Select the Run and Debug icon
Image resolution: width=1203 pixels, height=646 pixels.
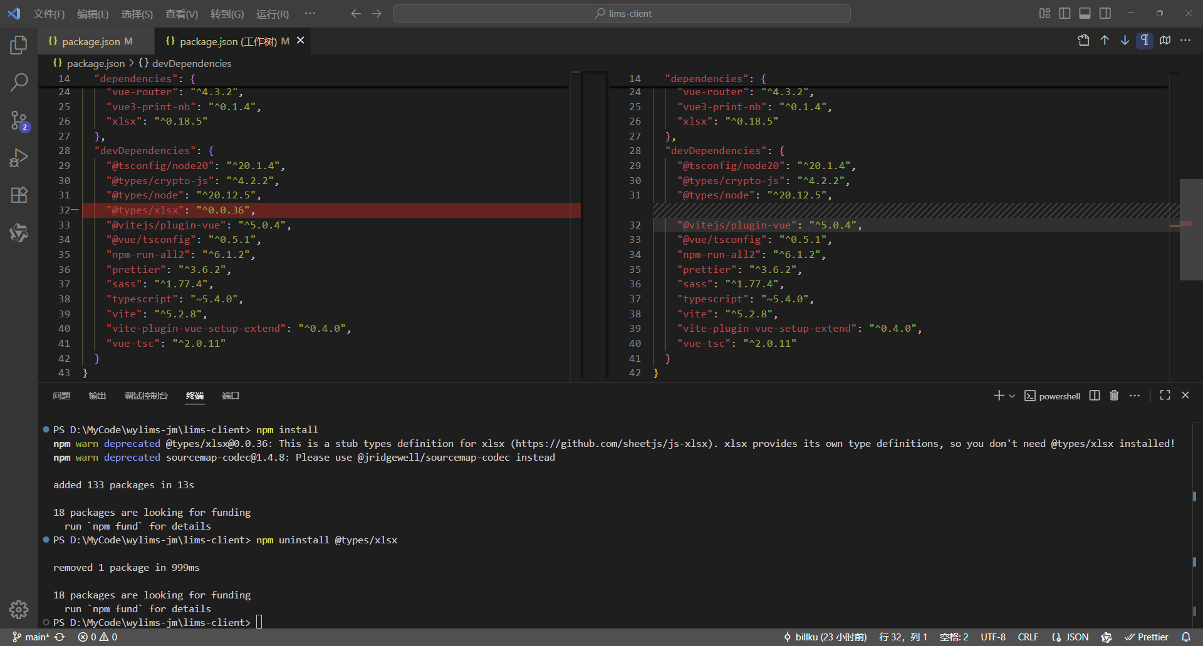point(19,157)
